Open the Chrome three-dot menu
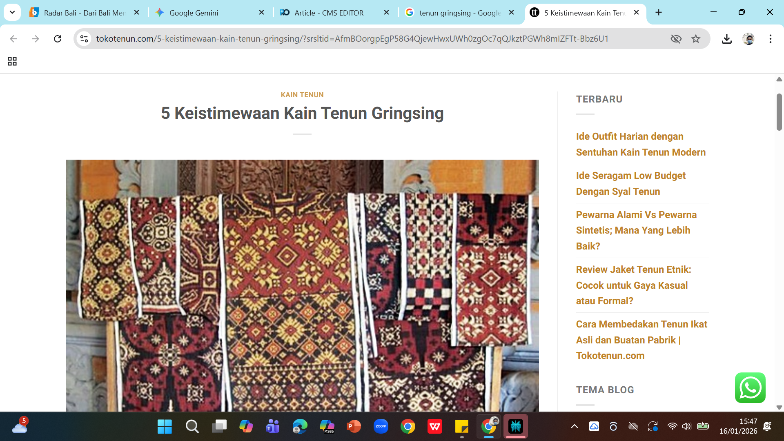The image size is (784, 441). [x=771, y=39]
